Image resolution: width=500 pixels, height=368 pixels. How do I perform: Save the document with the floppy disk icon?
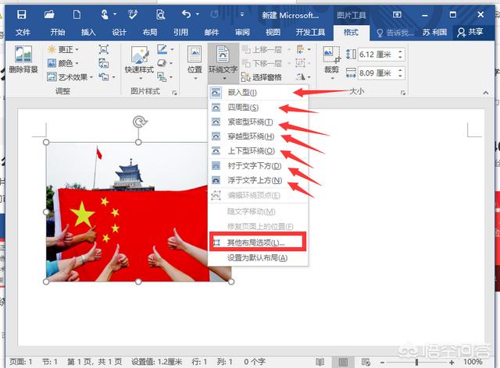tap(21, 14)
